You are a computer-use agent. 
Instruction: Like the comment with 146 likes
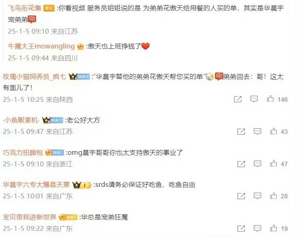[x=270, y=99]
